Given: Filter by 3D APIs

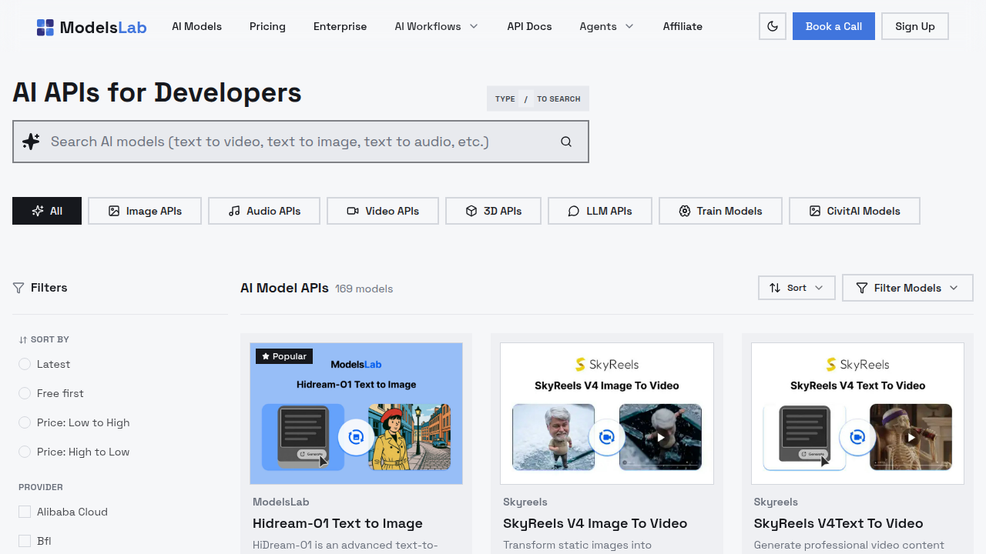Looking at the screenshot, I should point(493,211).
